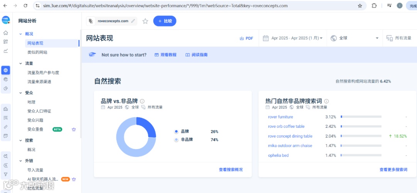The image size is (417, 193).
Task: Open the 所有流量 traffic type selector
Action: coord(400,38)
